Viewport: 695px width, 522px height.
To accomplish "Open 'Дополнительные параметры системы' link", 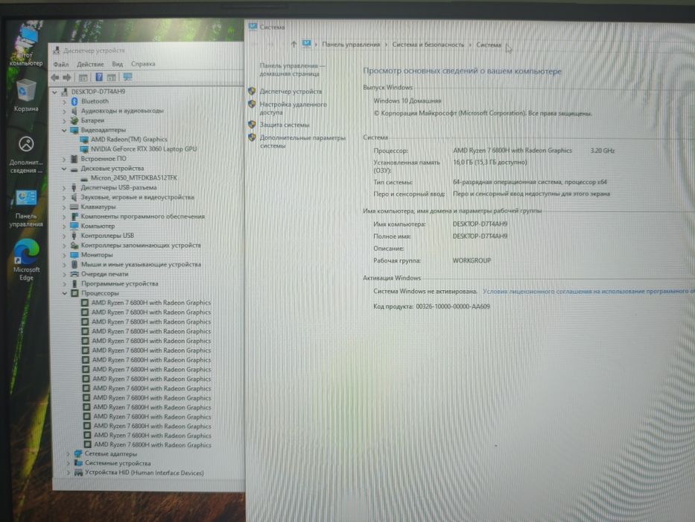I will [x=302, y=142].
